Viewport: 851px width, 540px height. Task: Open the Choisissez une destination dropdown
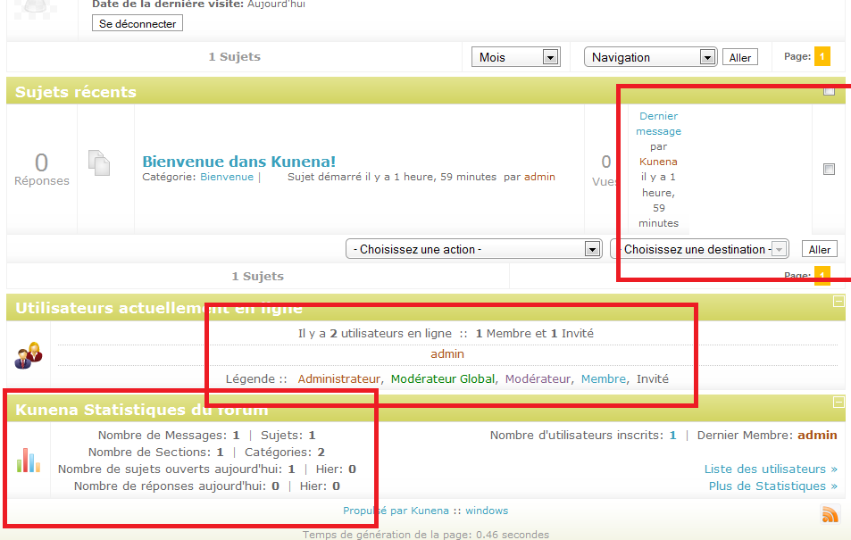tap(699, 249)
